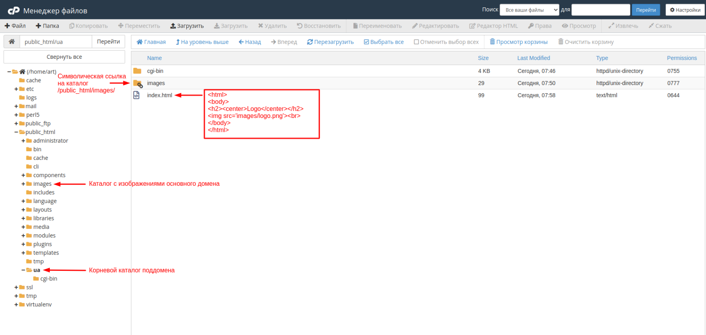Open the search scope dropdown
The image size is (706, 335).
coord(529,10)
